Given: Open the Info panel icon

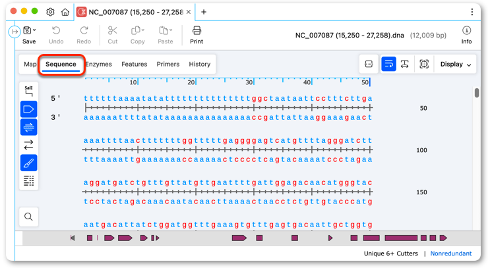Looking at the screenshot, I should 466,30.
